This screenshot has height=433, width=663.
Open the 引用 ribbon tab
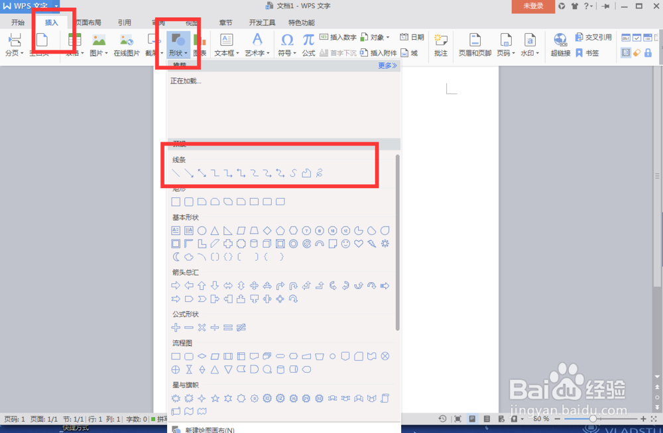pyautogui.click(x=125, y=23)
